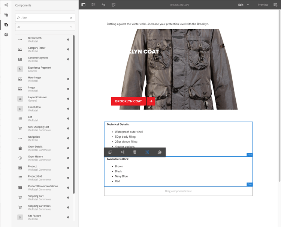
Task: Show info for Order Details component
Action: click(68, 148)
